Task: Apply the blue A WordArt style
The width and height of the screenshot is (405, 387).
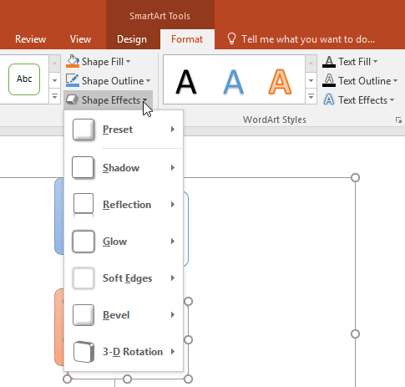Action: point(233,82)
